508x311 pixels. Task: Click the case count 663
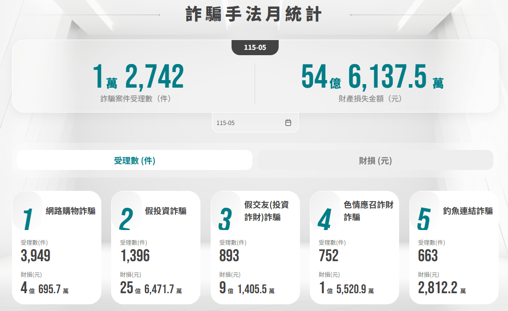428,255
